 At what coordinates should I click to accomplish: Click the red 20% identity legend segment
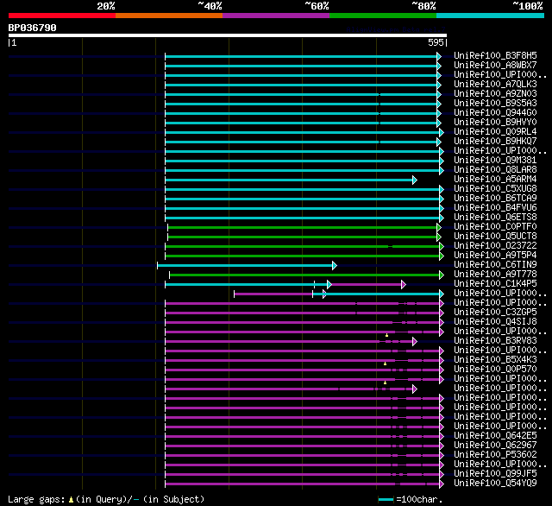pos(62,16)
